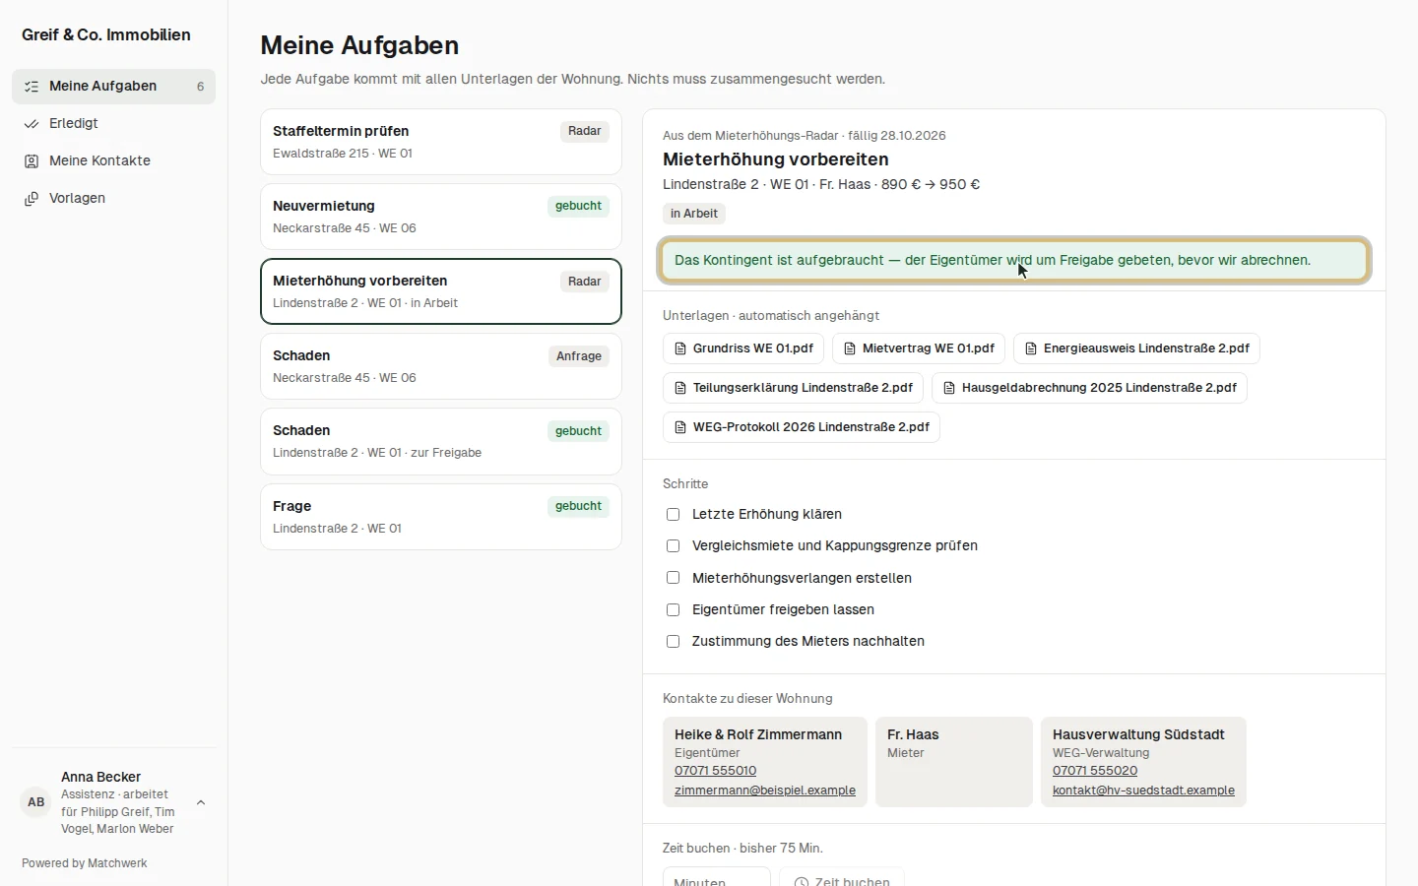Open Meine Aufgaben in the sidebar
Image resolution: width=1418 pixels, height=886 pixels.
click(x=113, y=87)
